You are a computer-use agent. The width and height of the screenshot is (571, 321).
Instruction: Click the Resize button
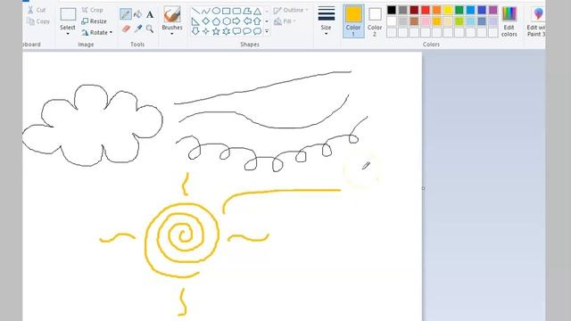(x=94, y=21)
